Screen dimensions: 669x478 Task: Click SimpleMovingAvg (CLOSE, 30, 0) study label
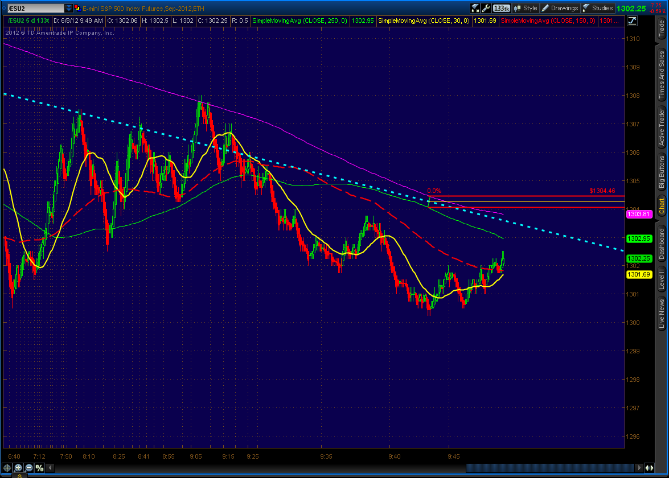pos(424,20)
